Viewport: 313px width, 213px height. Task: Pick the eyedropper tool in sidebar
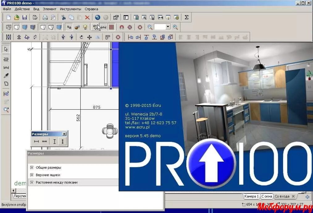[x=6, y=76]
